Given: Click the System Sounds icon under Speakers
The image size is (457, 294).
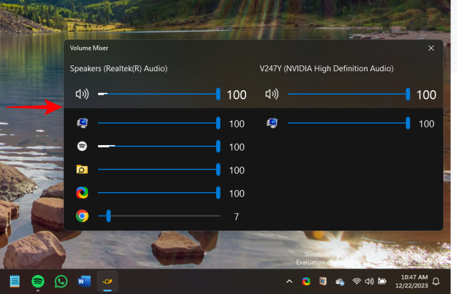Looking at the screenshot, I should tap(82, 123).
